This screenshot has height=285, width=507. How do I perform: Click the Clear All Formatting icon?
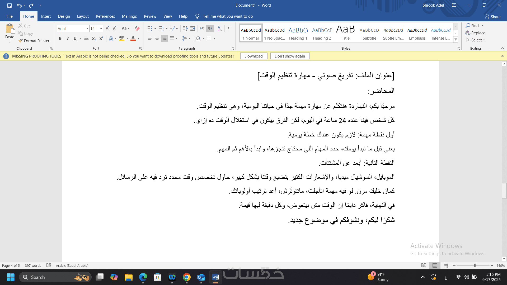137,28
